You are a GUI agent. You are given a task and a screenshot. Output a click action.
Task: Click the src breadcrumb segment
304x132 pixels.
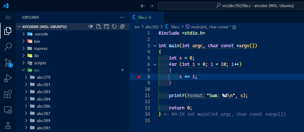pyautogui.click(x=137, y=27)
